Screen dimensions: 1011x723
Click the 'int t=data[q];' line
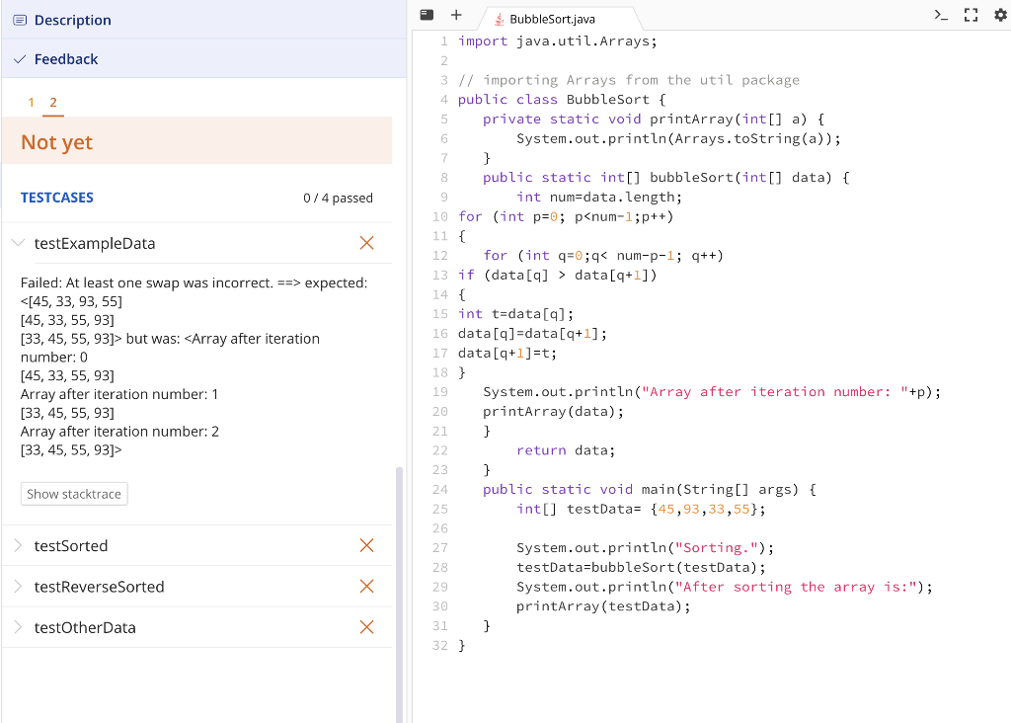[515, 314]
